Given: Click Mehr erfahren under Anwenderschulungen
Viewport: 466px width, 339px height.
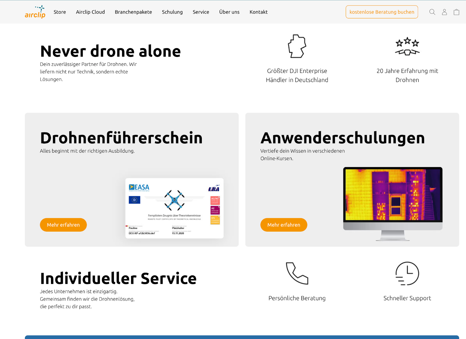Looking at the screenshot, I should (284, 225).
